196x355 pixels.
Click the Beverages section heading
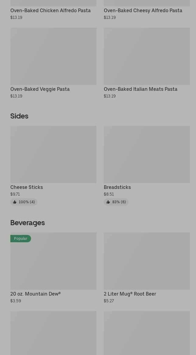(27, 223)
